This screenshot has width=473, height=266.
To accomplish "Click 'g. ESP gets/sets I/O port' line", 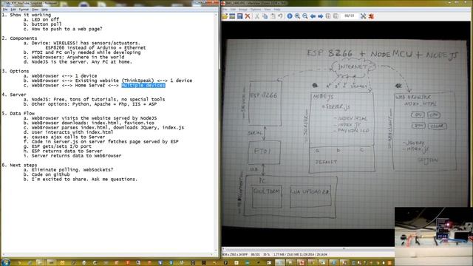I will point(58,146).
